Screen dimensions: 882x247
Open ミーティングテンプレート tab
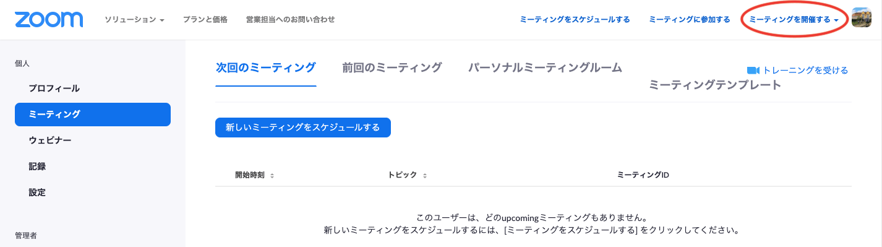coord(715,85)
